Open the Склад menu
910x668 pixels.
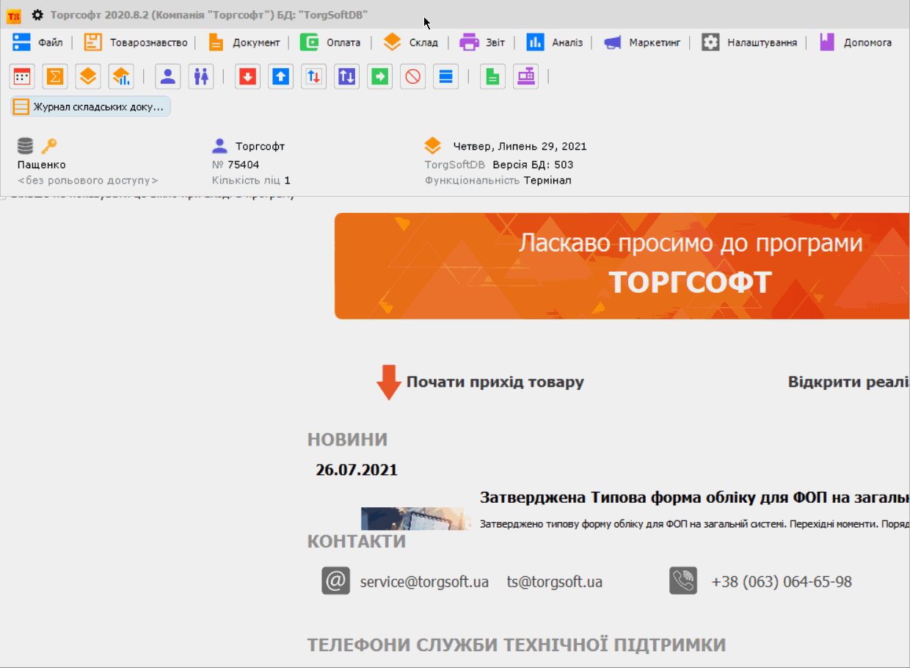411,43
